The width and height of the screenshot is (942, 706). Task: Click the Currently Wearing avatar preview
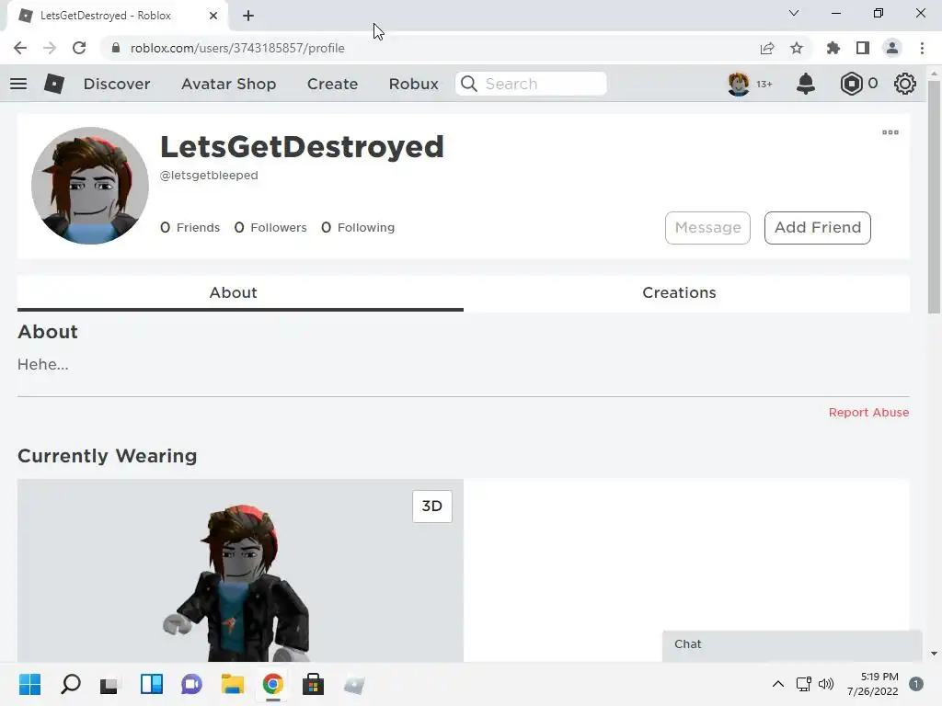tap(240, 570)
